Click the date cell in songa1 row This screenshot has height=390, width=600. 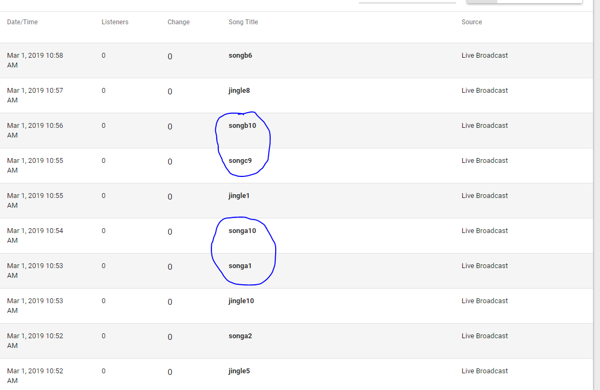point(35,271)
